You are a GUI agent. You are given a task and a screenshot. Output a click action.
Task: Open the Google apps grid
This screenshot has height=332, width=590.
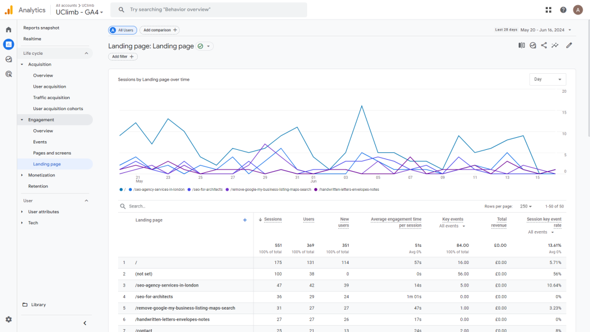pyautogui.click(x=548, y=9)
